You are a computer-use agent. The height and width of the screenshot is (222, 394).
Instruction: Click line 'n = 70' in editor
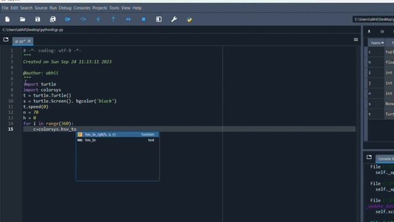[x=31, y=112]
